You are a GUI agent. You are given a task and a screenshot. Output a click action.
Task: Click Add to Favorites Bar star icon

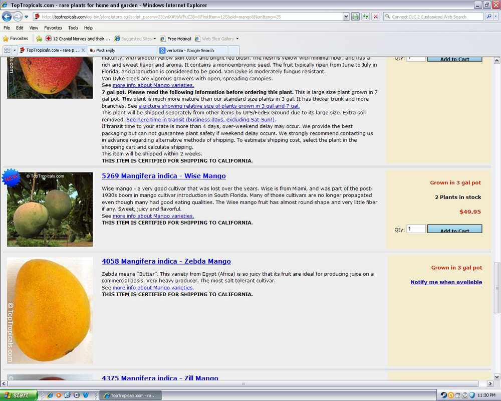tap(39, 39)
